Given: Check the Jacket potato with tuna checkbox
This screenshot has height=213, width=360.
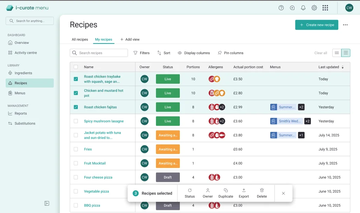Looking at the screenshot, I should point(76,135).
